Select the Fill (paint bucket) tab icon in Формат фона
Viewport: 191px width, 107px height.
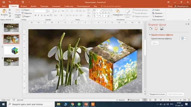point(150,29)
